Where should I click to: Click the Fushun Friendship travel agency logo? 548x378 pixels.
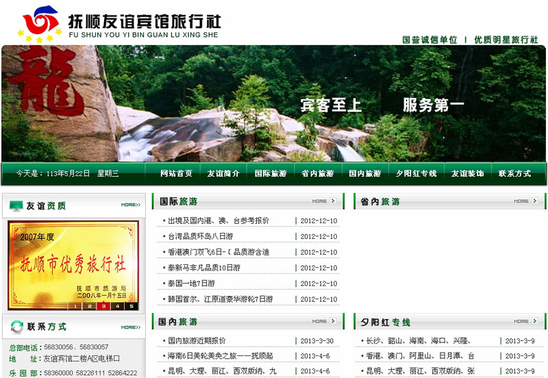[x=40, y=24]
